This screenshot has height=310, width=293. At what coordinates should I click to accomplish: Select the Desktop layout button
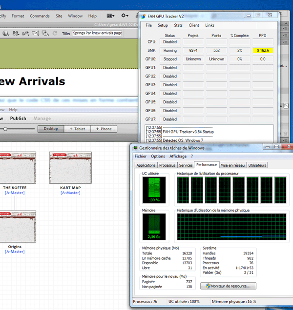(x=51, y=129)
